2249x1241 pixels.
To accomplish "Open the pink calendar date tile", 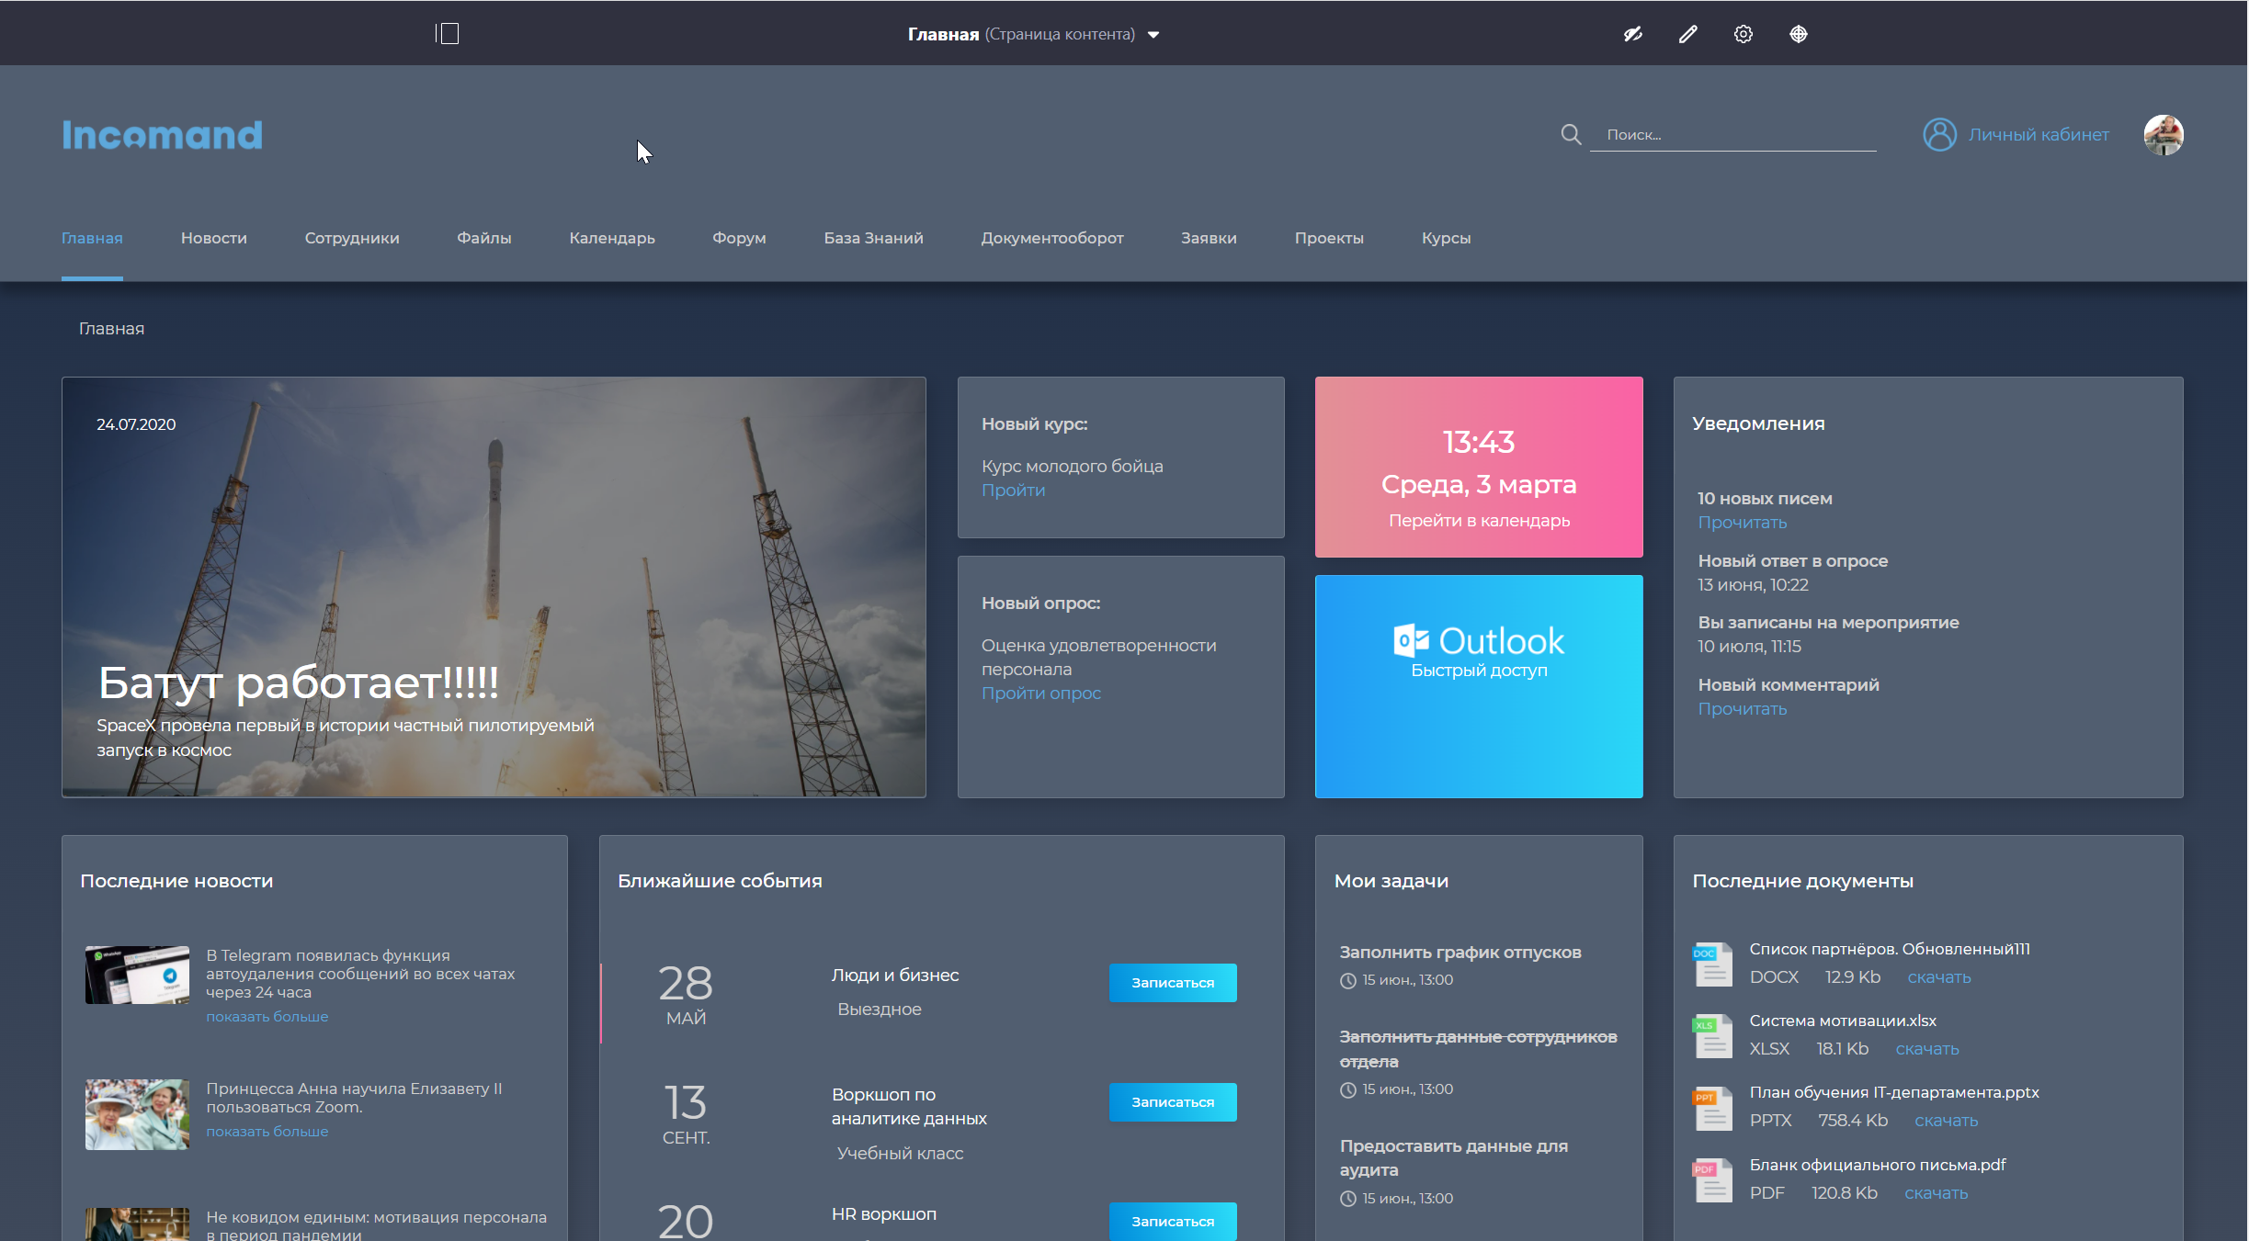I will click(x=1478, y=467).
